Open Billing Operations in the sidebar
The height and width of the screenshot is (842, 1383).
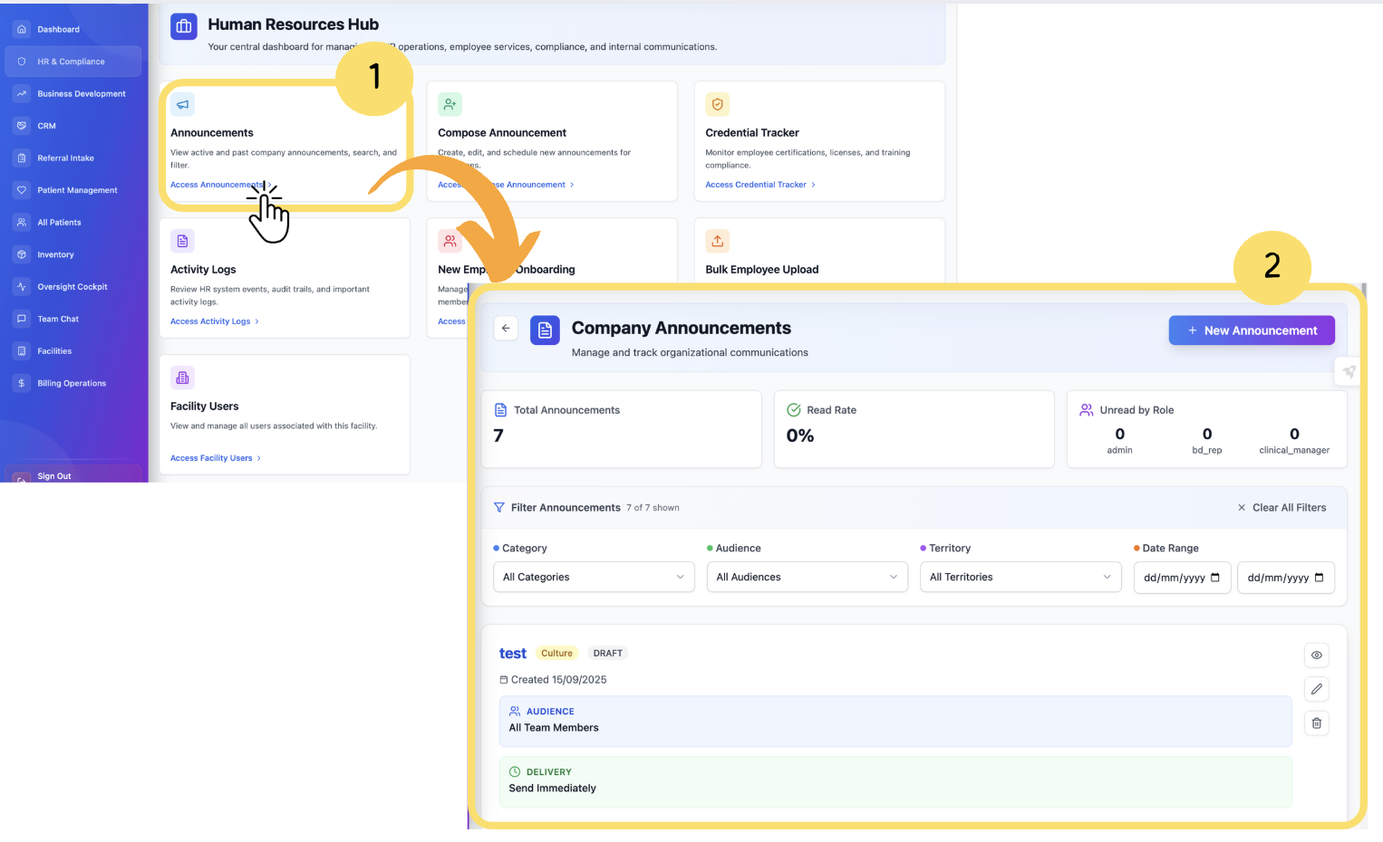72,384
